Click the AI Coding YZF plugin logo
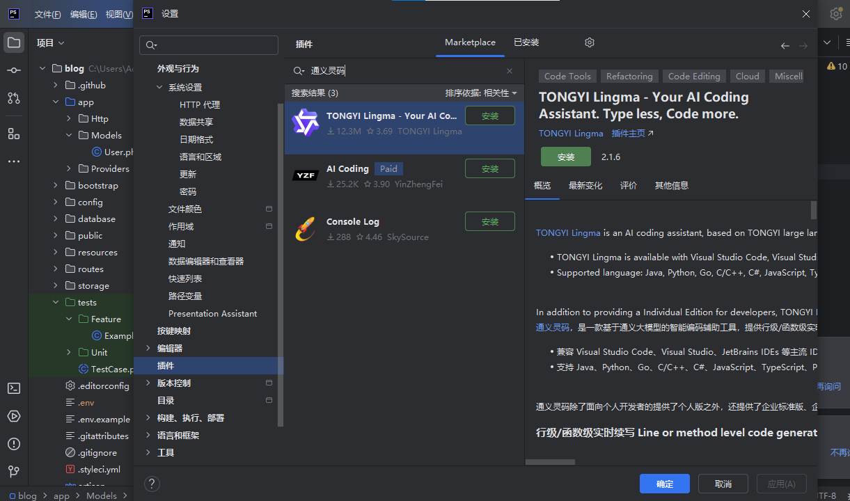The image size is (850, 501). coord(305,175)
